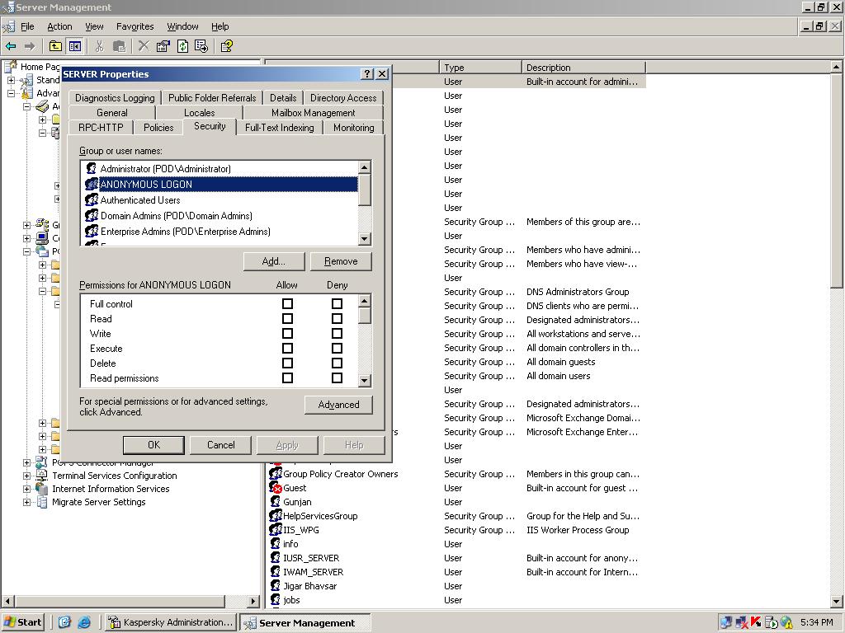
Task: Click the Guest account icon
Action: (276, 488)
